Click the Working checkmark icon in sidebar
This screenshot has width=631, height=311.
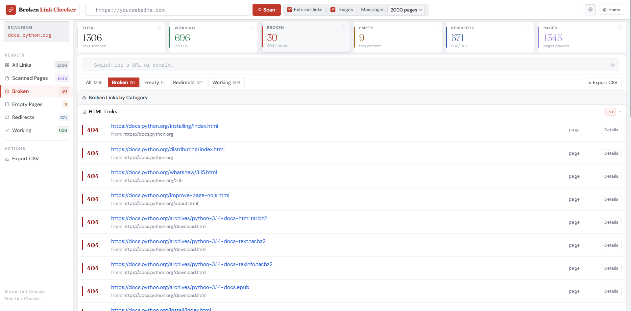point(7,130)
